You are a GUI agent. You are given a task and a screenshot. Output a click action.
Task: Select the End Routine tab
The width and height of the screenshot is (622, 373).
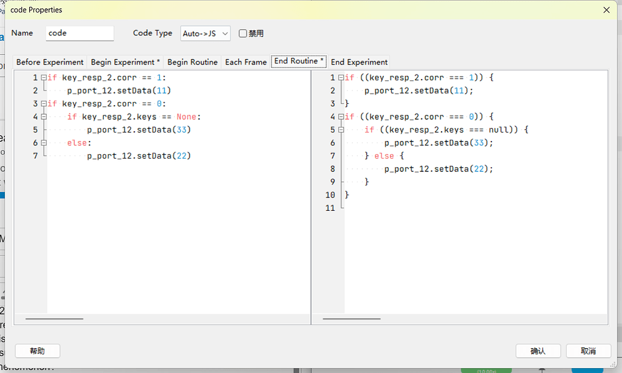[x=298, y=61]
